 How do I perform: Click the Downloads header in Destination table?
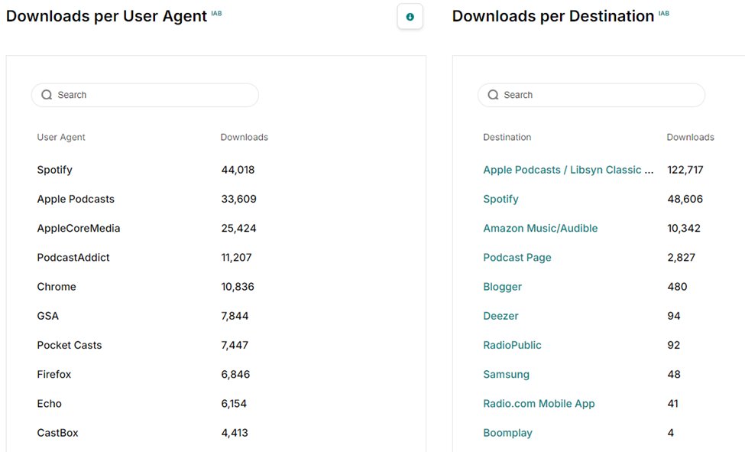(x=690, y=137)
